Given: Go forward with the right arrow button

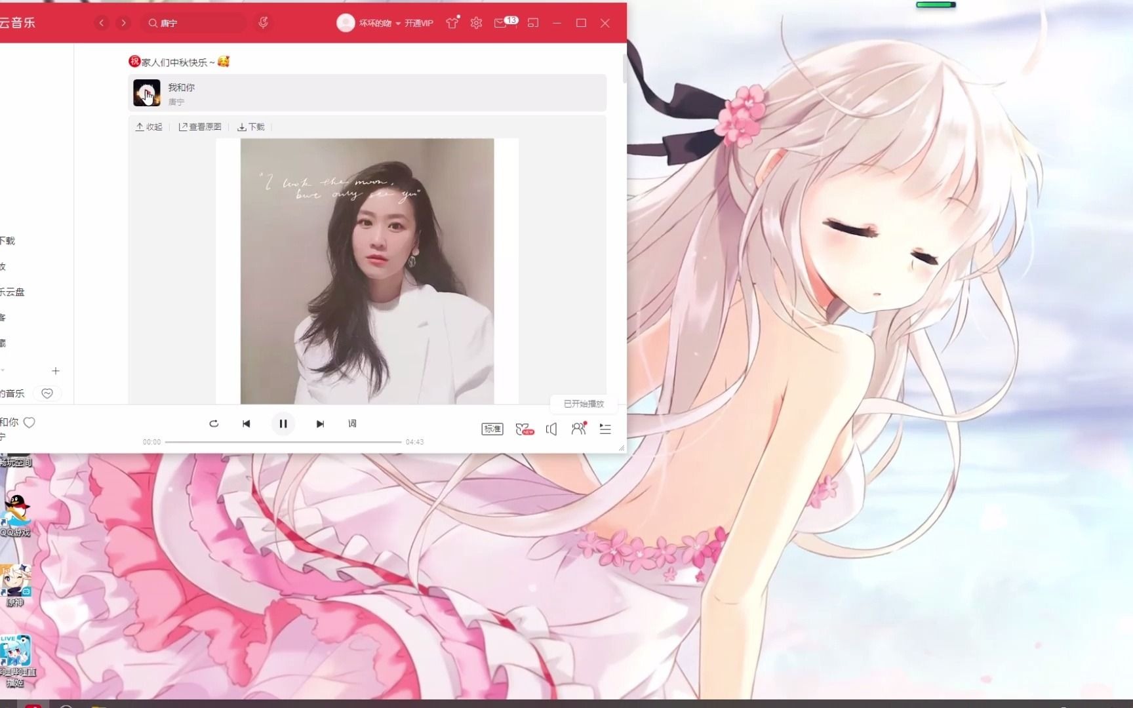Looking at the screenshot, I should click(123, 23).
